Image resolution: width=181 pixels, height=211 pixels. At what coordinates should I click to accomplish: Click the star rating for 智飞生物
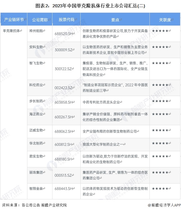point(160,63)
